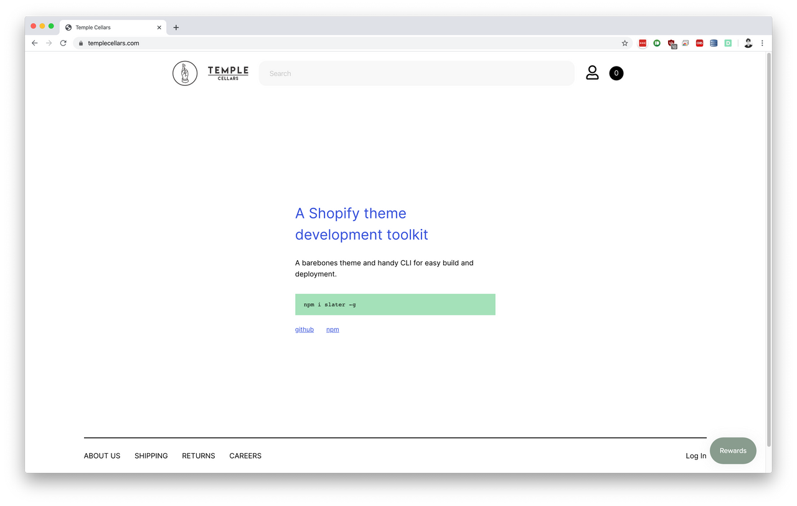Image resolution: width=797 pixels, height=506 pixels.
Task: Go to ABOUT US in the footer
Action: 102,456
